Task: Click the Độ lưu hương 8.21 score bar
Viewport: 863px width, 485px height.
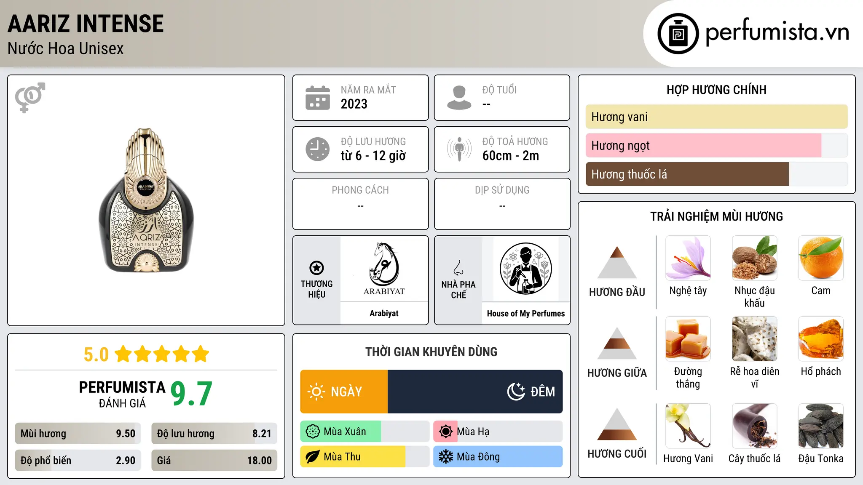Action: [x=214, y=434]
